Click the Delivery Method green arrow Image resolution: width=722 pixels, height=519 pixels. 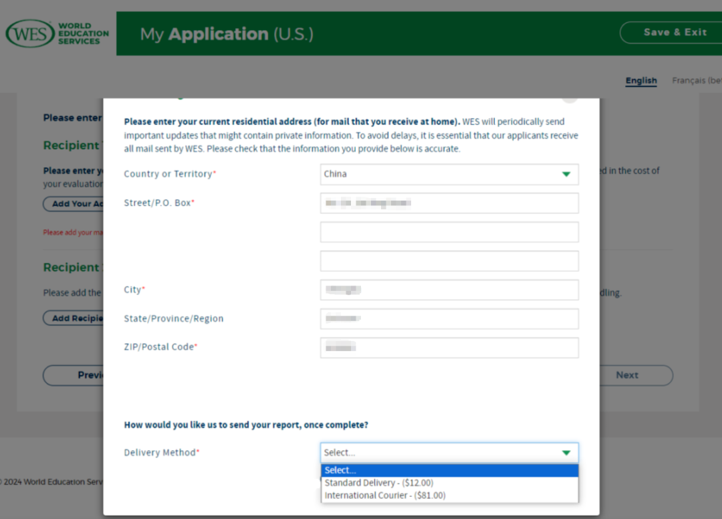(x=566, y=453)
